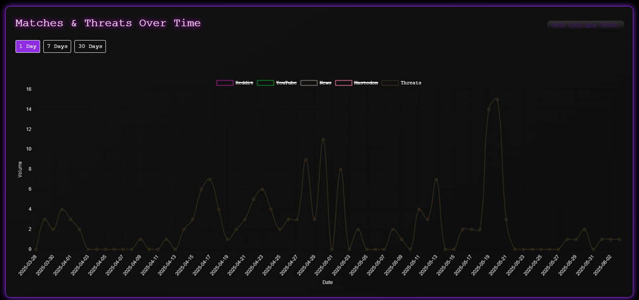Click the Date axis title
639x300 pixels.
[x=327, y=282]
